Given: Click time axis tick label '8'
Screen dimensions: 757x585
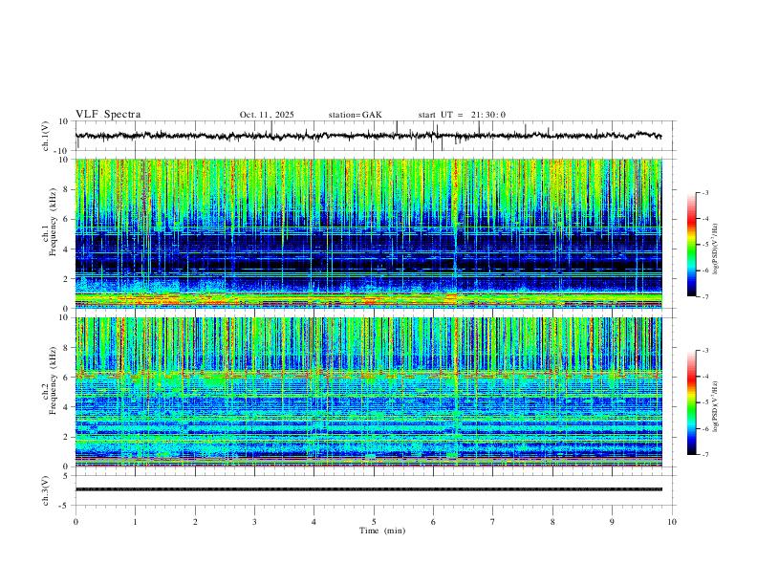Looking at the screenshot, I should [x=552, y=522].
